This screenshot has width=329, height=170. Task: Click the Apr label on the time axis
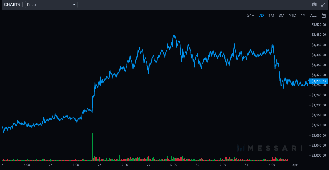pyautogui.click(x=295, y=165)
